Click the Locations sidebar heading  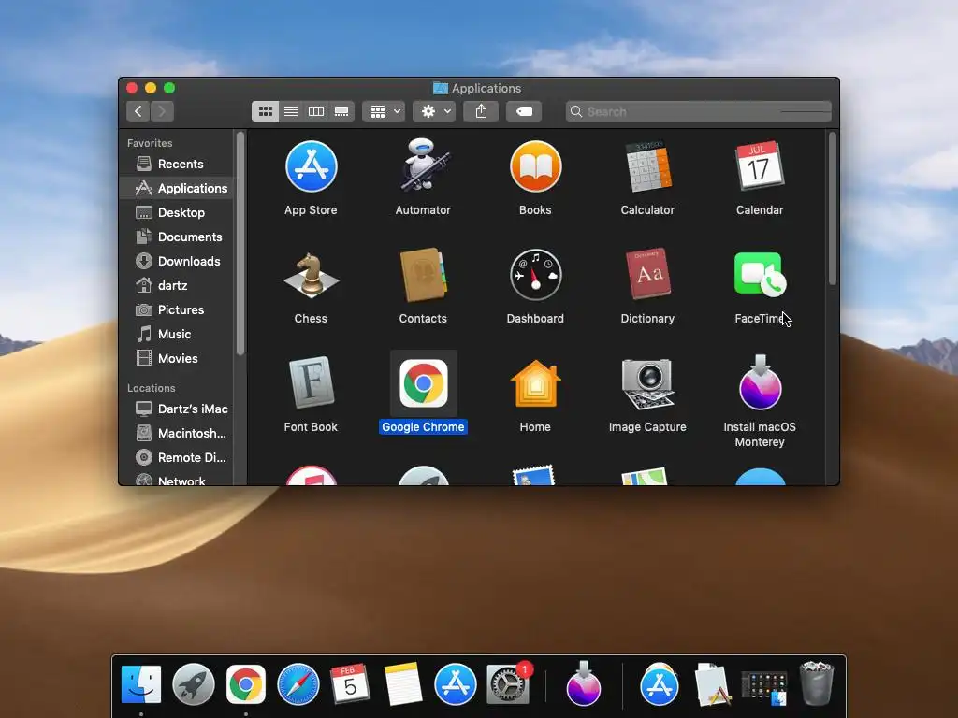click(151, 388)
